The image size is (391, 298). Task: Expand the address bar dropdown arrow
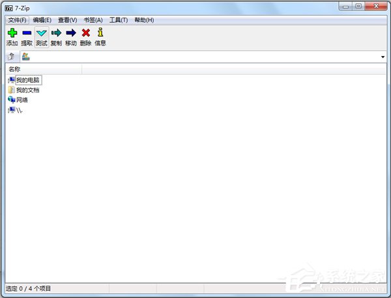pyautogui.click(x=383, y=57)
